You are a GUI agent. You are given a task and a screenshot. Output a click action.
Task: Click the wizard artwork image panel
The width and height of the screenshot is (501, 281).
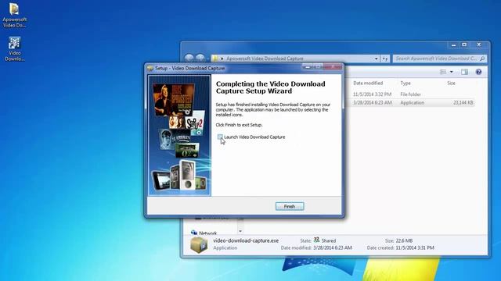(179, 135)
